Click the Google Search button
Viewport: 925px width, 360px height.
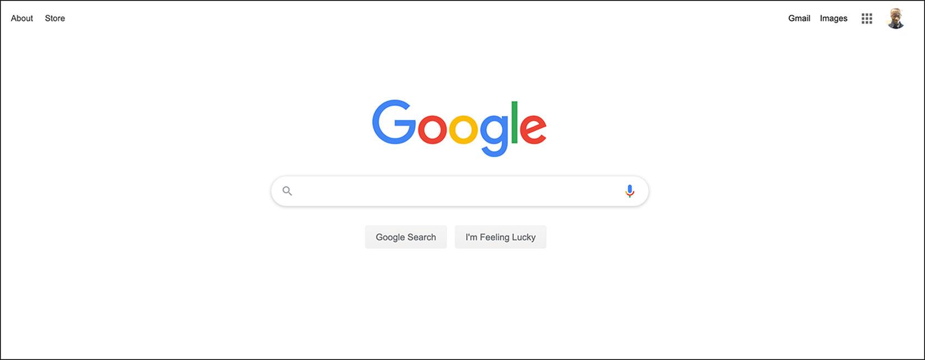point(406,237)
